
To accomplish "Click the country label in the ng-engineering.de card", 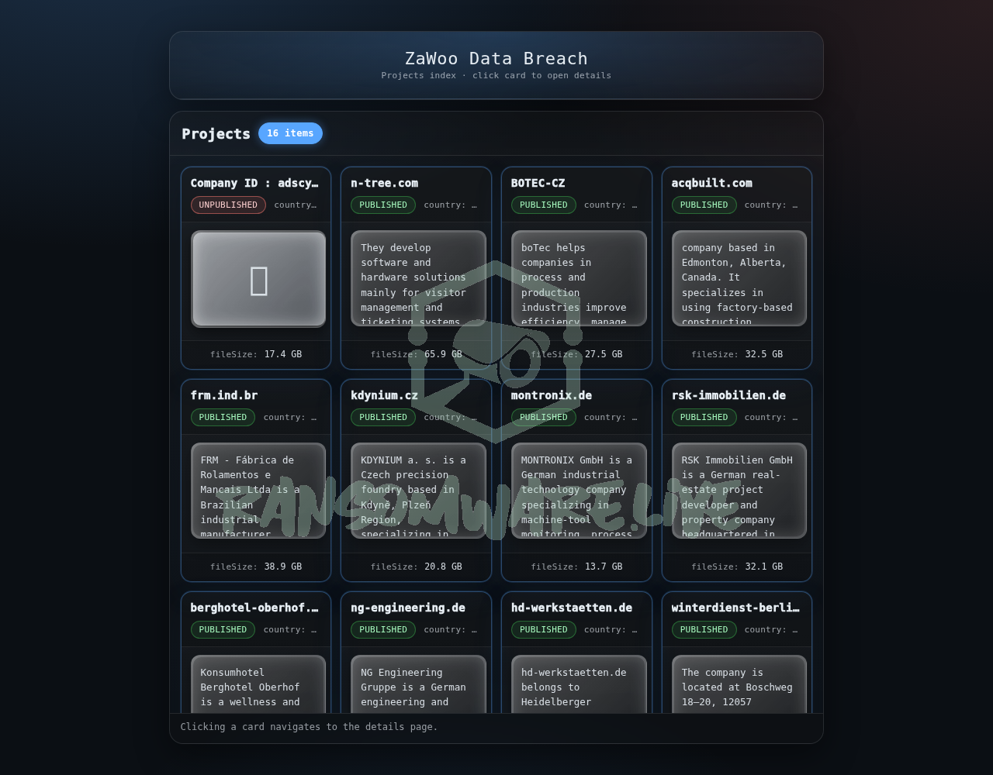I will 451,629.
